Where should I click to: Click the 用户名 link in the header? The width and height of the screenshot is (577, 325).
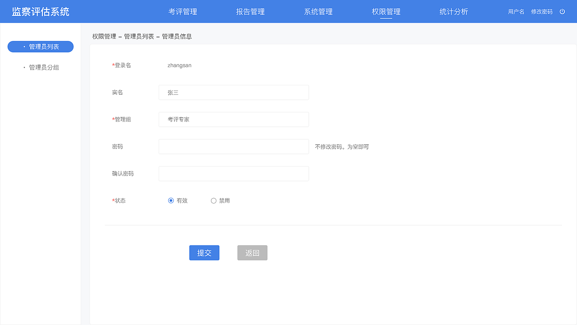click(x=516, y=11)
